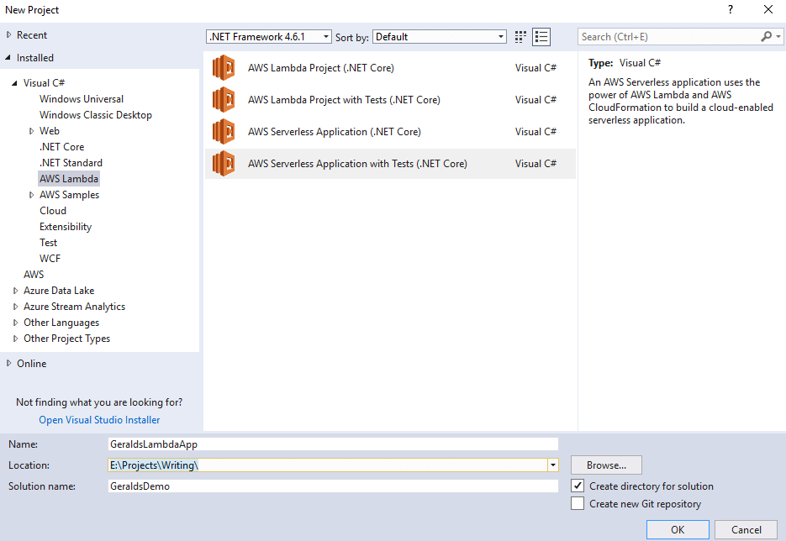The width and height of the screenshot is (786, 541).
Task: Expand the Web node
Action: coord(31,131)
